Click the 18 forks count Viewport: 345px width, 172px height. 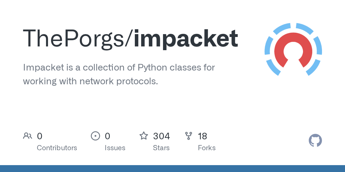click(x=202, y=136)
